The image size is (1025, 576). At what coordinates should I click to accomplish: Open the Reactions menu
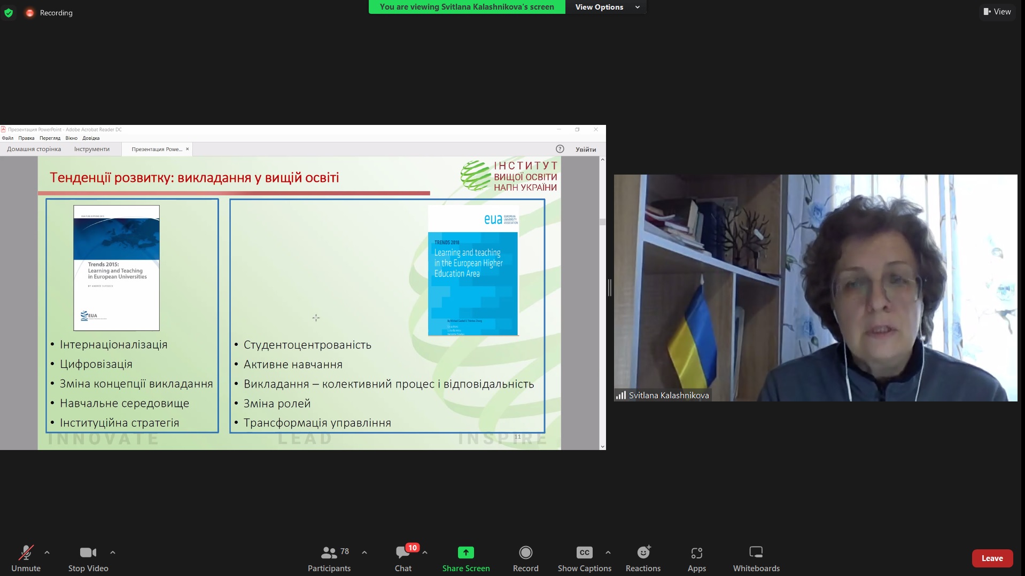click(643, 558)
